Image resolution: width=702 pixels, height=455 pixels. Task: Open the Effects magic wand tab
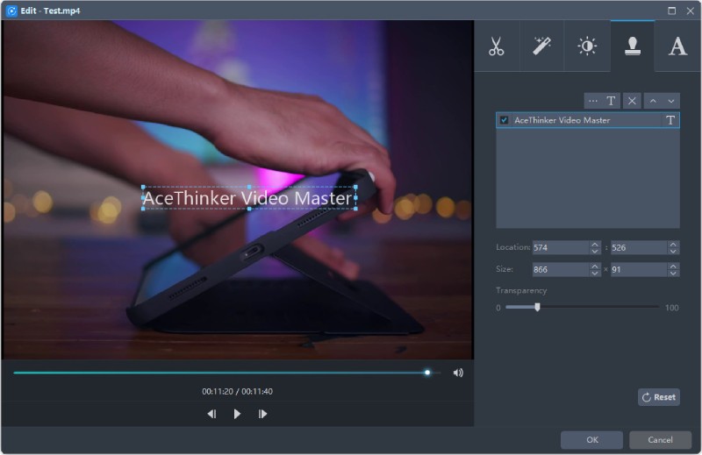(541, 46)
